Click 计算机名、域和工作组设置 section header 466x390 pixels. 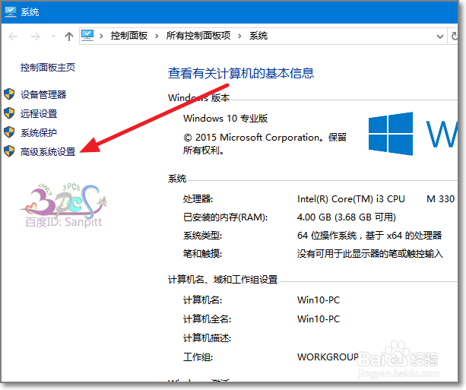click(x=223, y=280)
